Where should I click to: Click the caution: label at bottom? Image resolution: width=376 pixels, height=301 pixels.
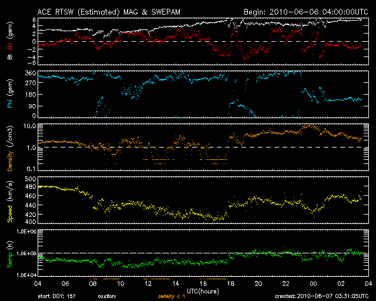coord(107,296)
